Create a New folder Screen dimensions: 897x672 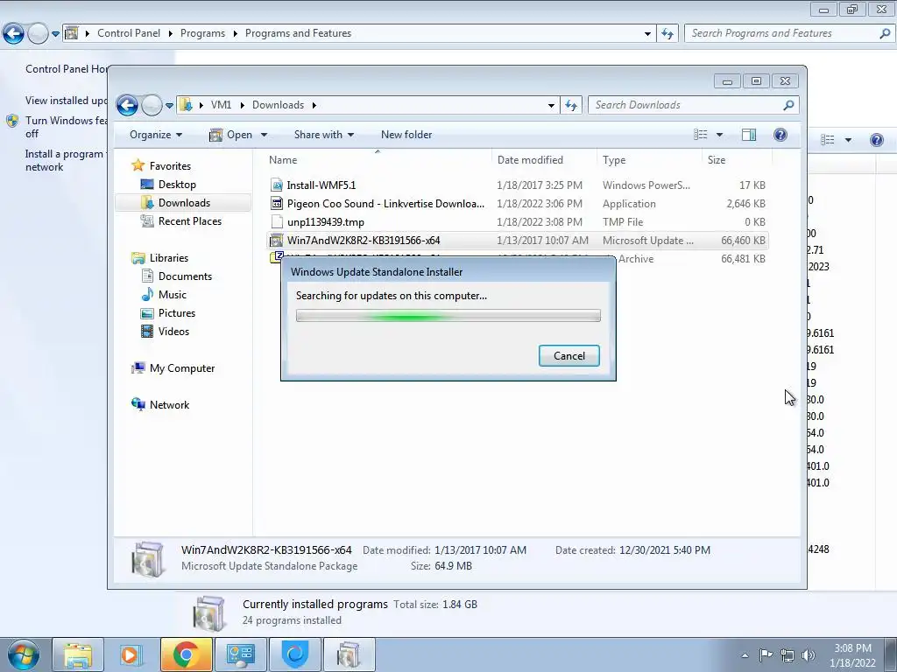pyautogui.click(x=406, y=135)
